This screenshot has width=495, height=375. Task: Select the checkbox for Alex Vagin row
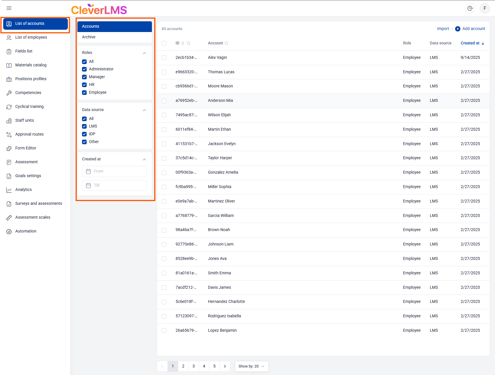[164, 58]
